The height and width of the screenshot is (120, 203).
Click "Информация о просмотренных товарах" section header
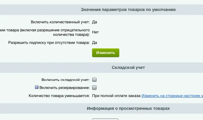tap(128, 108)
